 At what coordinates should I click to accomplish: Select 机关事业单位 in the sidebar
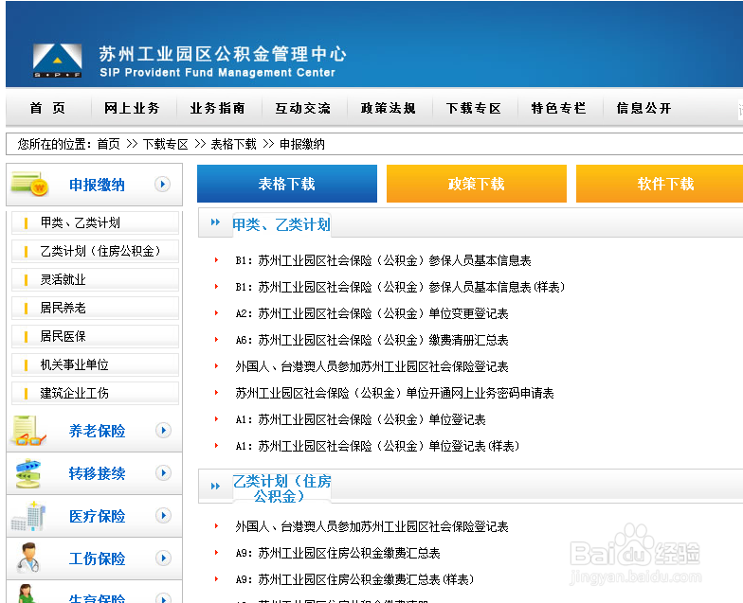click(x=95, y=364)
